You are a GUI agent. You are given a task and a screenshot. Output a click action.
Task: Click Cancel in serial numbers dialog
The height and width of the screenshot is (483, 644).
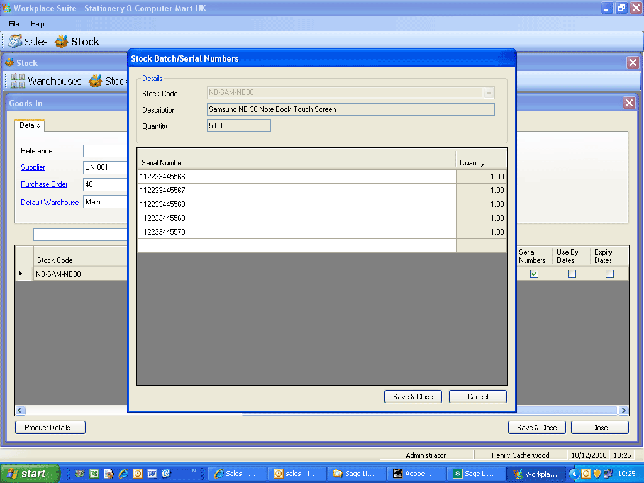pos(478,397)
